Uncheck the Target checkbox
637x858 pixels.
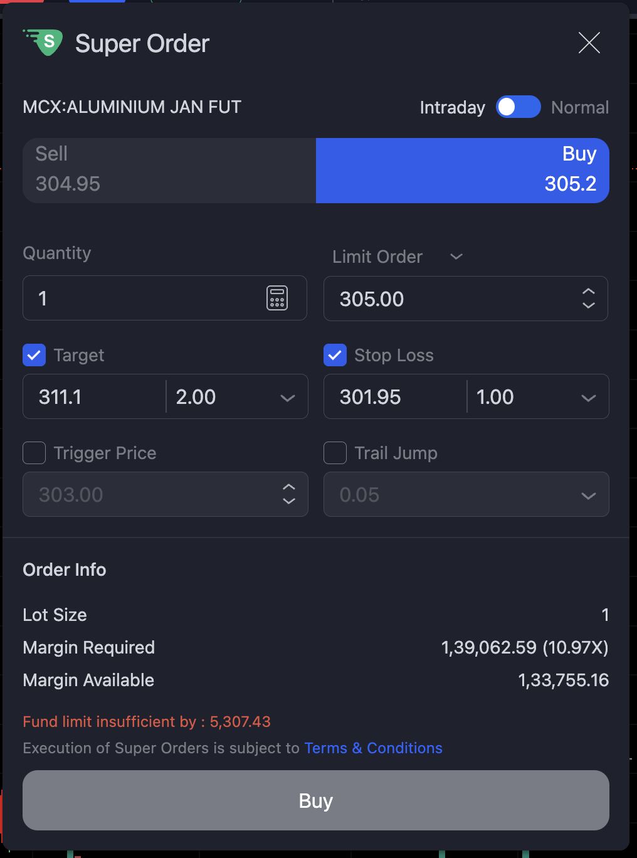pos(34,355)
